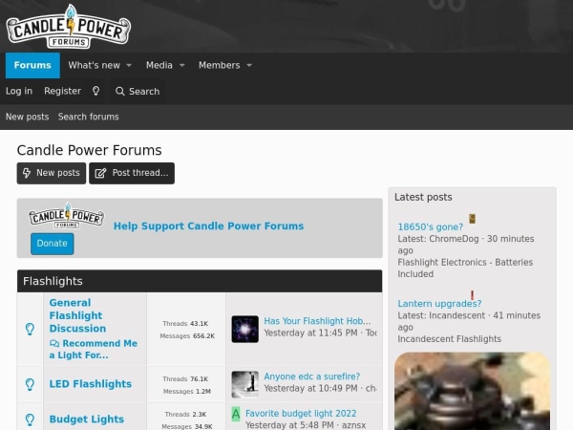Click the lightbulb icon beside General Flashlight Discussion
Image resolution: width=573 pixels, height=430 pixels.
coord(30,329)
